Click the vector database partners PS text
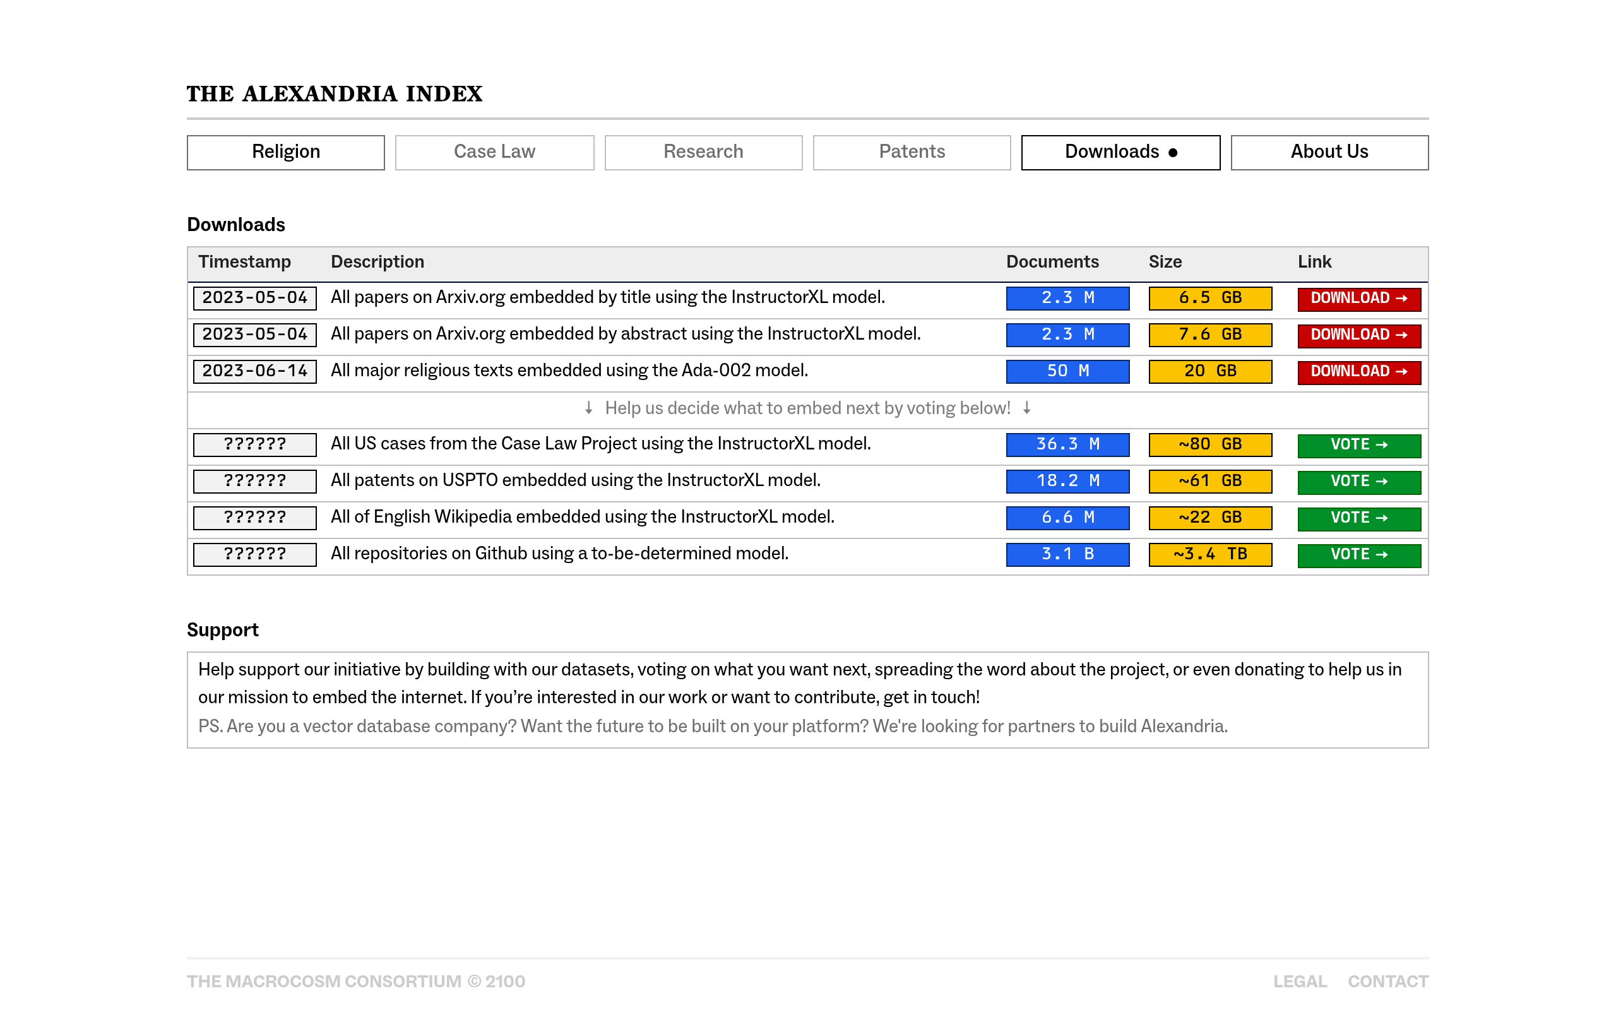The image size is (1616, 1010). coord(713,727)
